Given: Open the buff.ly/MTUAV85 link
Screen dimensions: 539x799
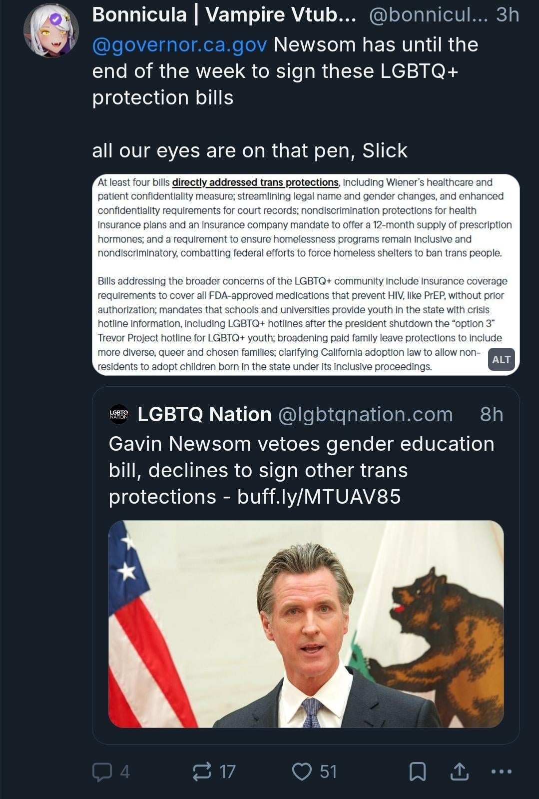Looking at the screenshot, I should click(319, 497).
